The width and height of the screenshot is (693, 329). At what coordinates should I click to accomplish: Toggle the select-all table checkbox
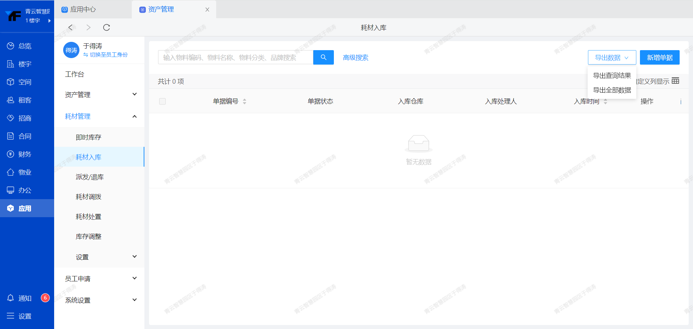pyautogui.click(x=162, y=101)
